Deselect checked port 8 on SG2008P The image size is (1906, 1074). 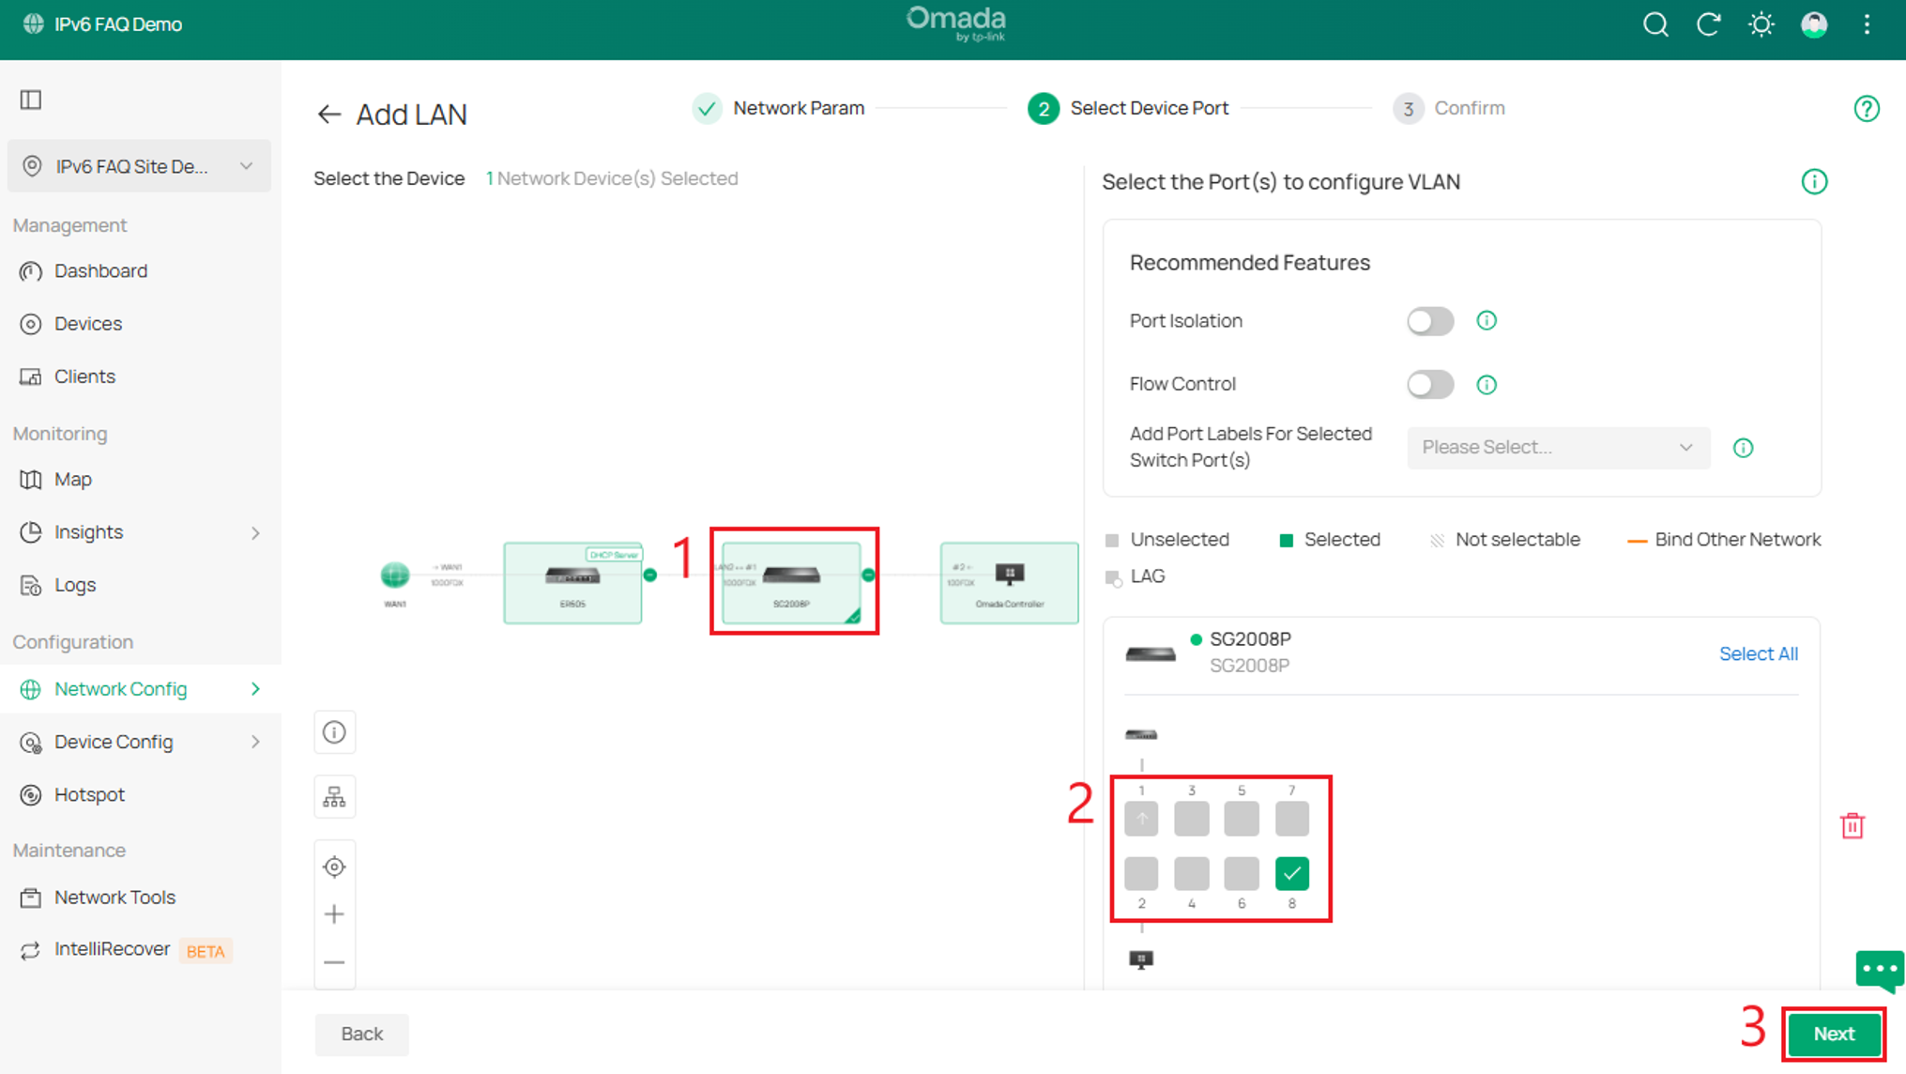point(1292,874)
